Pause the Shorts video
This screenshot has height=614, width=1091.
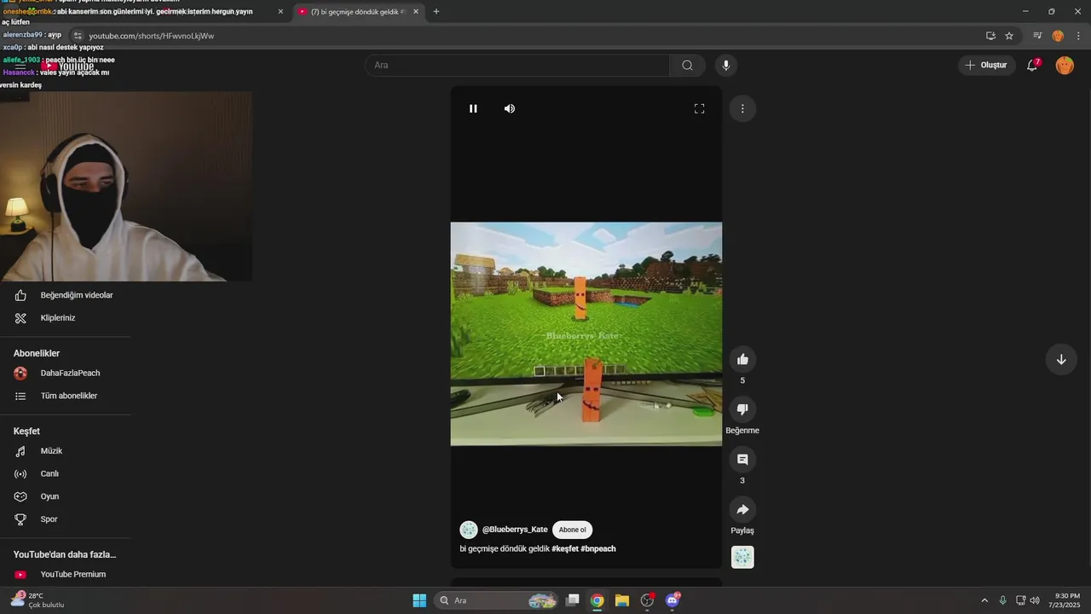473,108
